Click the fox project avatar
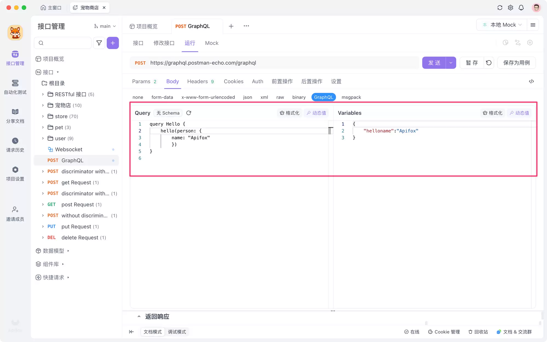547x342 pixels. click(x=15, y=33)
